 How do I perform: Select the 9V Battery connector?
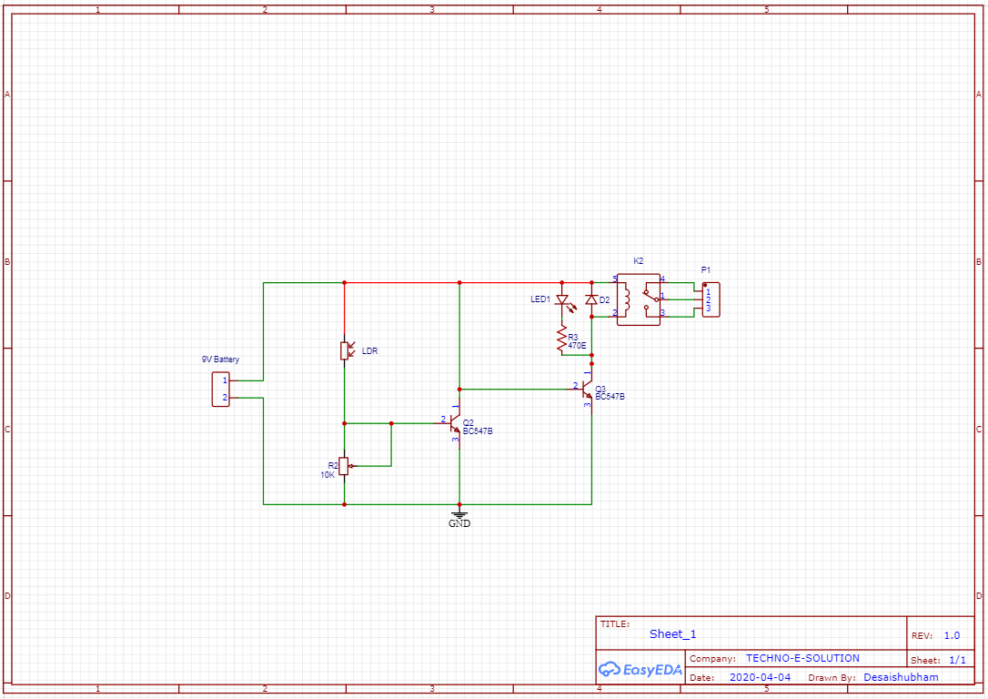[220, 390]
